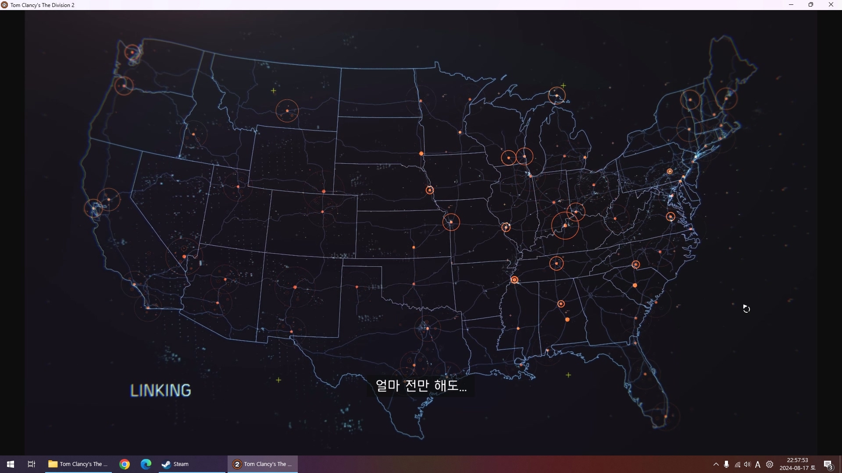Launch Microsoft Edge from the taskbar
Viewport: 842px width, 473px height.
tap(146, 464)
